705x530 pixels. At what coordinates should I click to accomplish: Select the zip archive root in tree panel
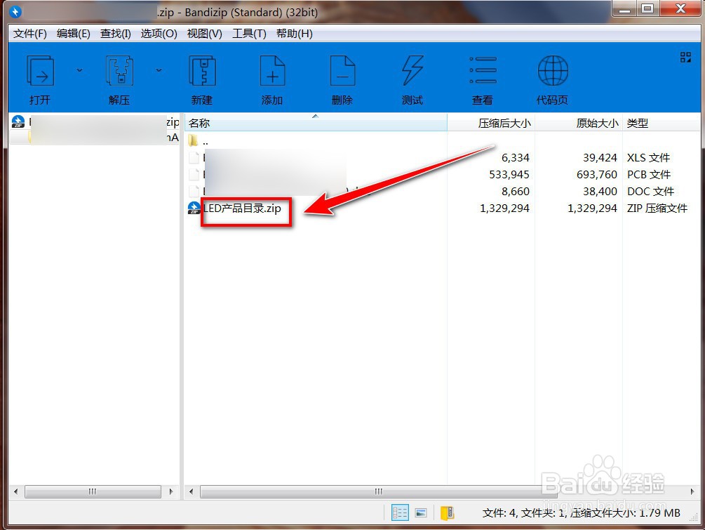pos(95,122)
